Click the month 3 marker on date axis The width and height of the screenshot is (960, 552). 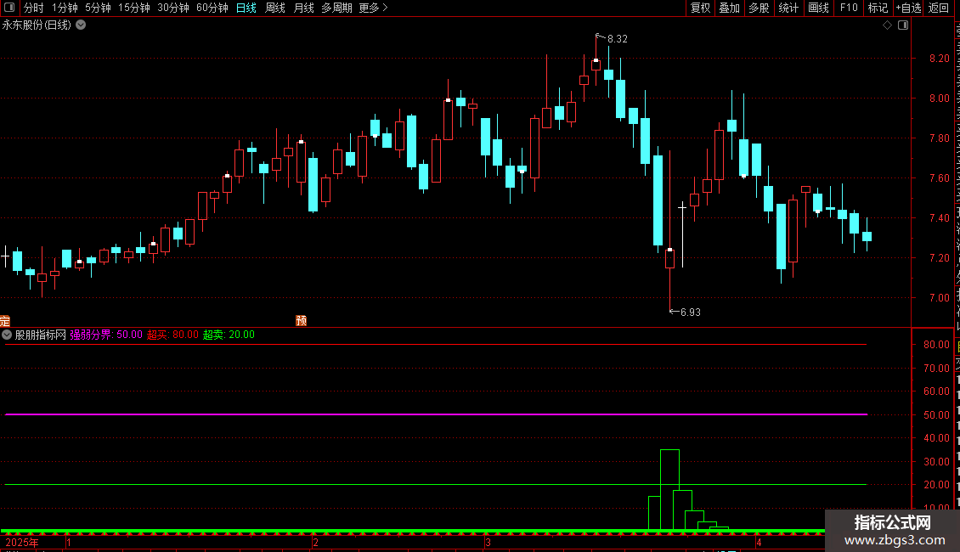488,542
